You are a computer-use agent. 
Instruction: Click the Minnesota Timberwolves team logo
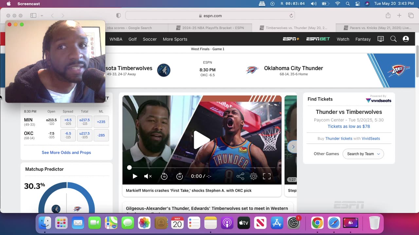click(x=164, y=70)
